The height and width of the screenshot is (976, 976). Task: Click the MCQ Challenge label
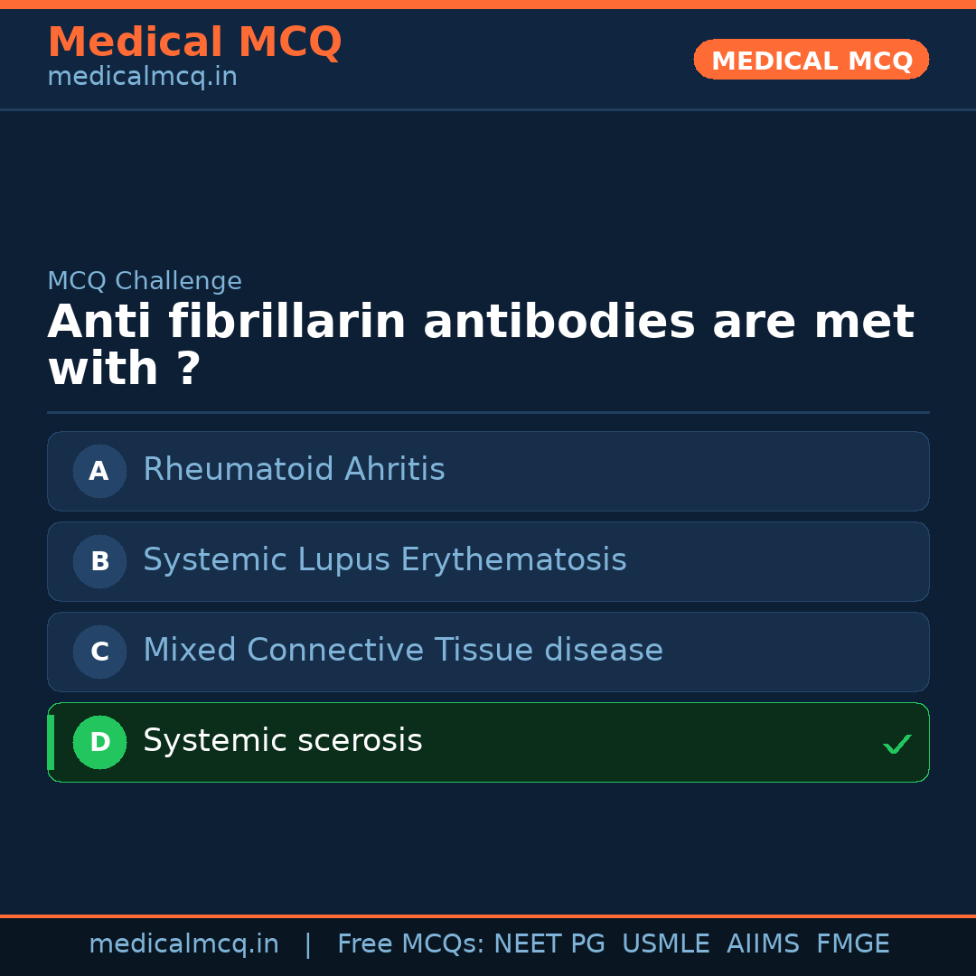145,281
